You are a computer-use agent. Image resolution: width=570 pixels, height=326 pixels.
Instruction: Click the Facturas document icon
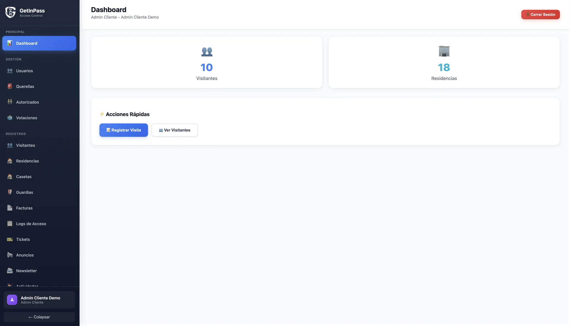click(x=10, y=208)
